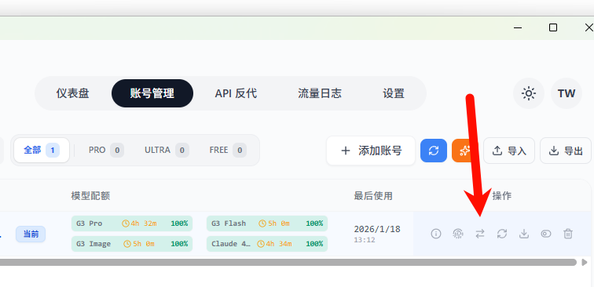Click the scrollbar right arrow
This screenshot has height=287, width=594.
click(x=585, y=262)
